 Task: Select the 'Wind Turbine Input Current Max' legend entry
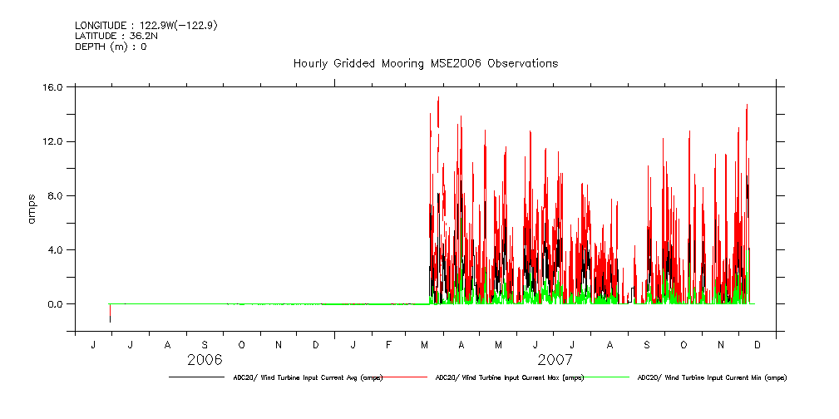[509, 377]
